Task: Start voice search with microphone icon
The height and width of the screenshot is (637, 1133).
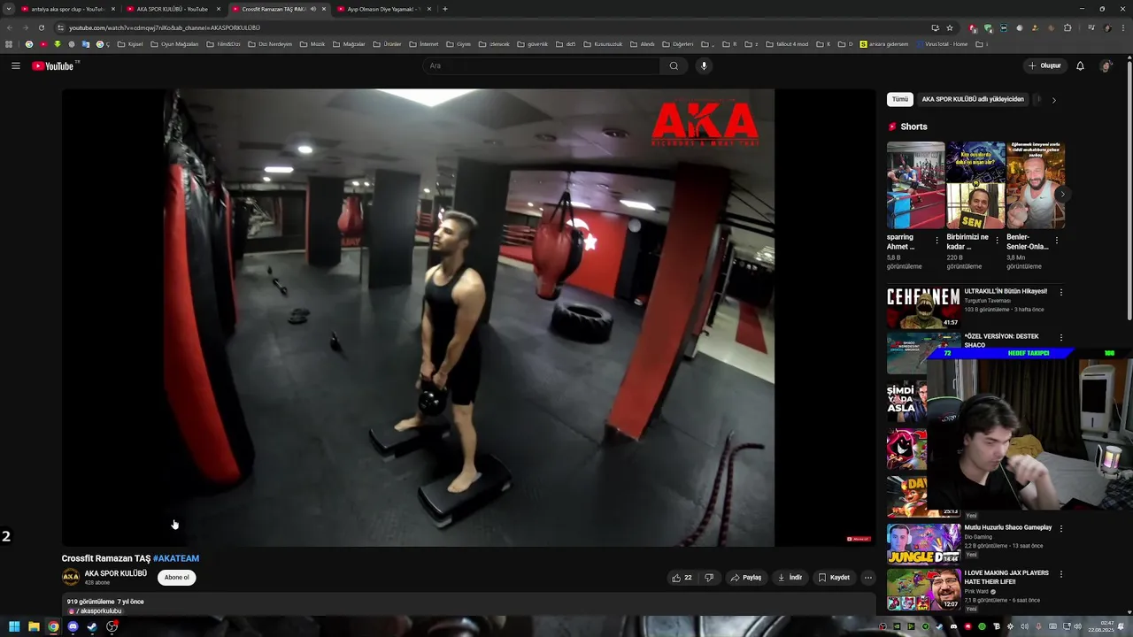Action: point(704,65)
